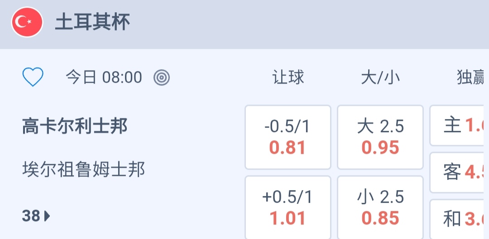This screenshot has width=489, height=239.
Task: Choose the 客 away win odds
Action: pos(458,172)
